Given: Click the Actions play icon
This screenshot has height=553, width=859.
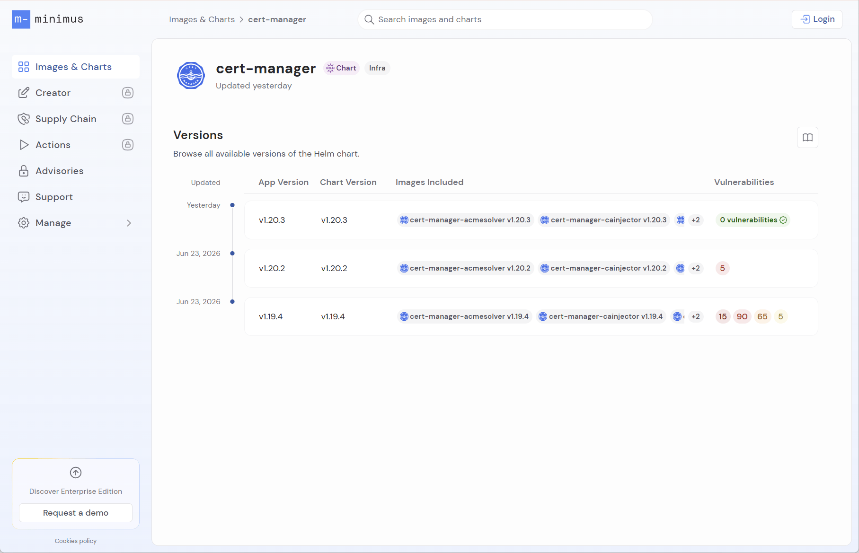Looking at the screenshot, I should pyautogui.click(x=24, y=145).
